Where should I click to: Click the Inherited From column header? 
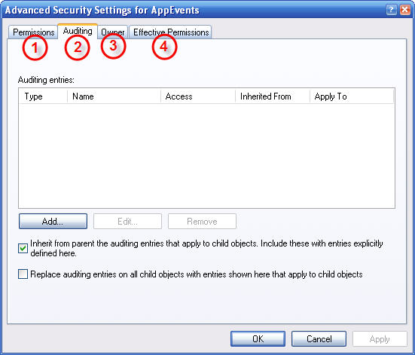(273, 96)
